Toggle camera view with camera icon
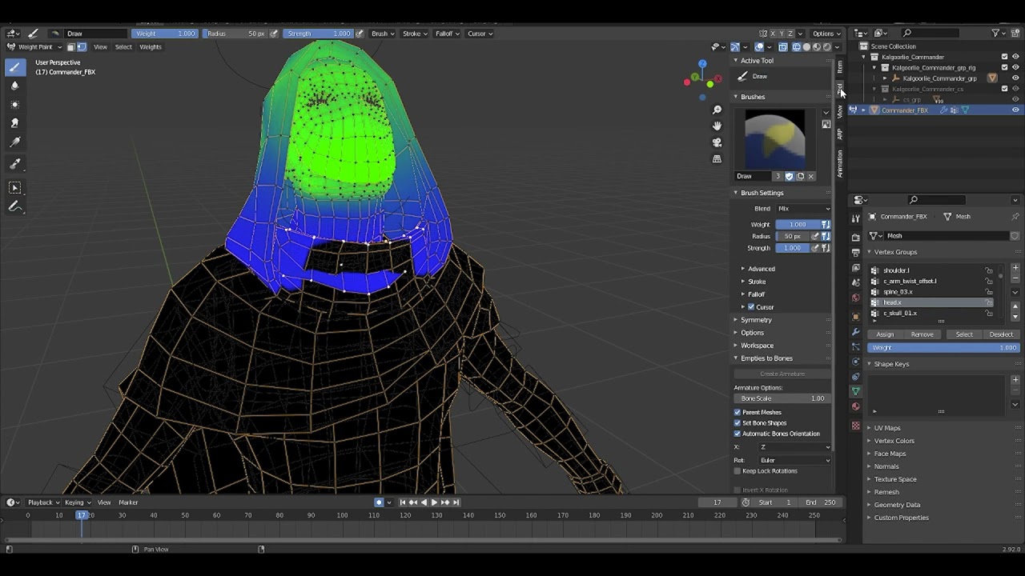The height and width of the screenshot is (576, 1025). (717, 142)
